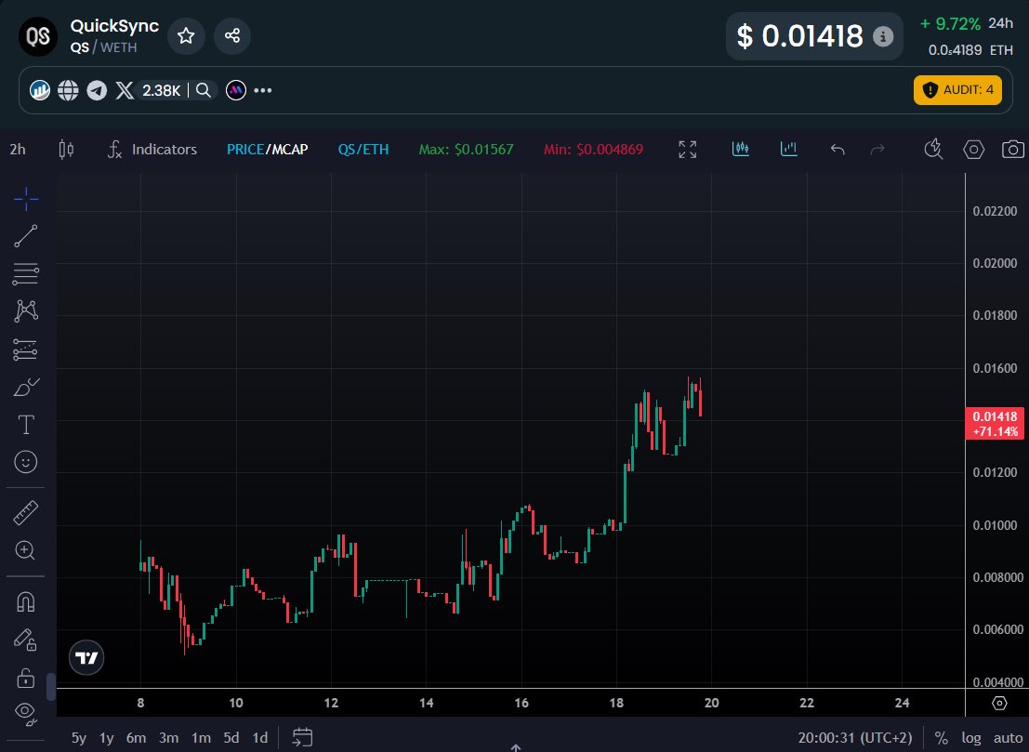Switch PRICE/MCAP display
Image resolution: width=1029 pixels, height=752 pixels.
(267, 150)
